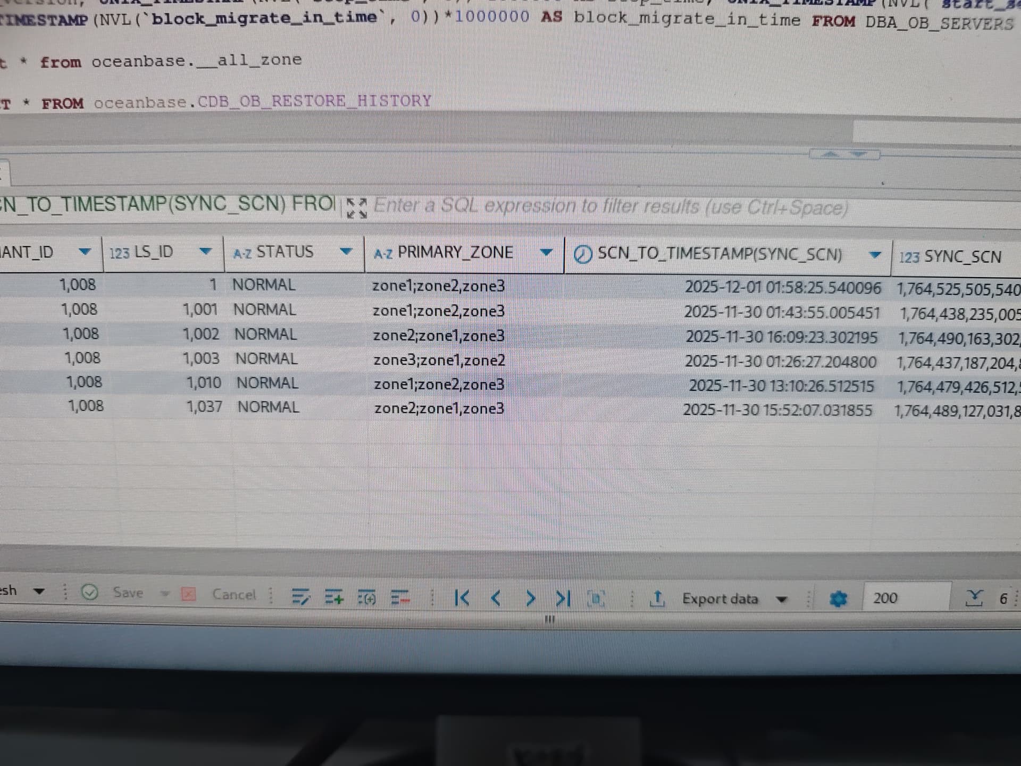Open PRIMARY_ZONE column filter dropdown
Screen dimensions: 1021x766
546,252
